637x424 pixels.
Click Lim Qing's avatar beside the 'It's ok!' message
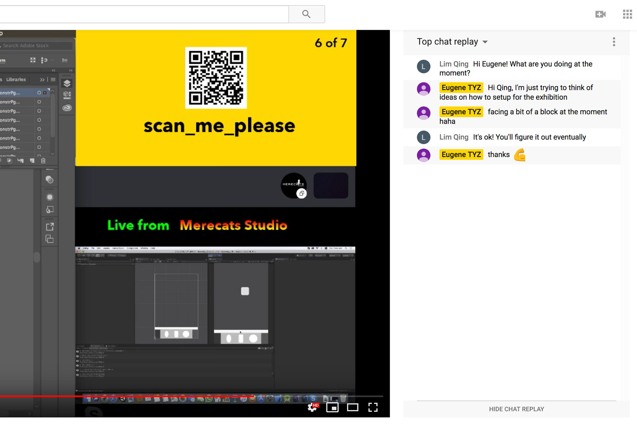point(424,137)
